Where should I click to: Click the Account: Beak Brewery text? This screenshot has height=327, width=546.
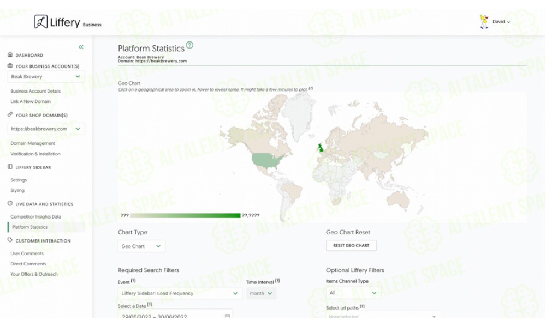tap(141, 57)
